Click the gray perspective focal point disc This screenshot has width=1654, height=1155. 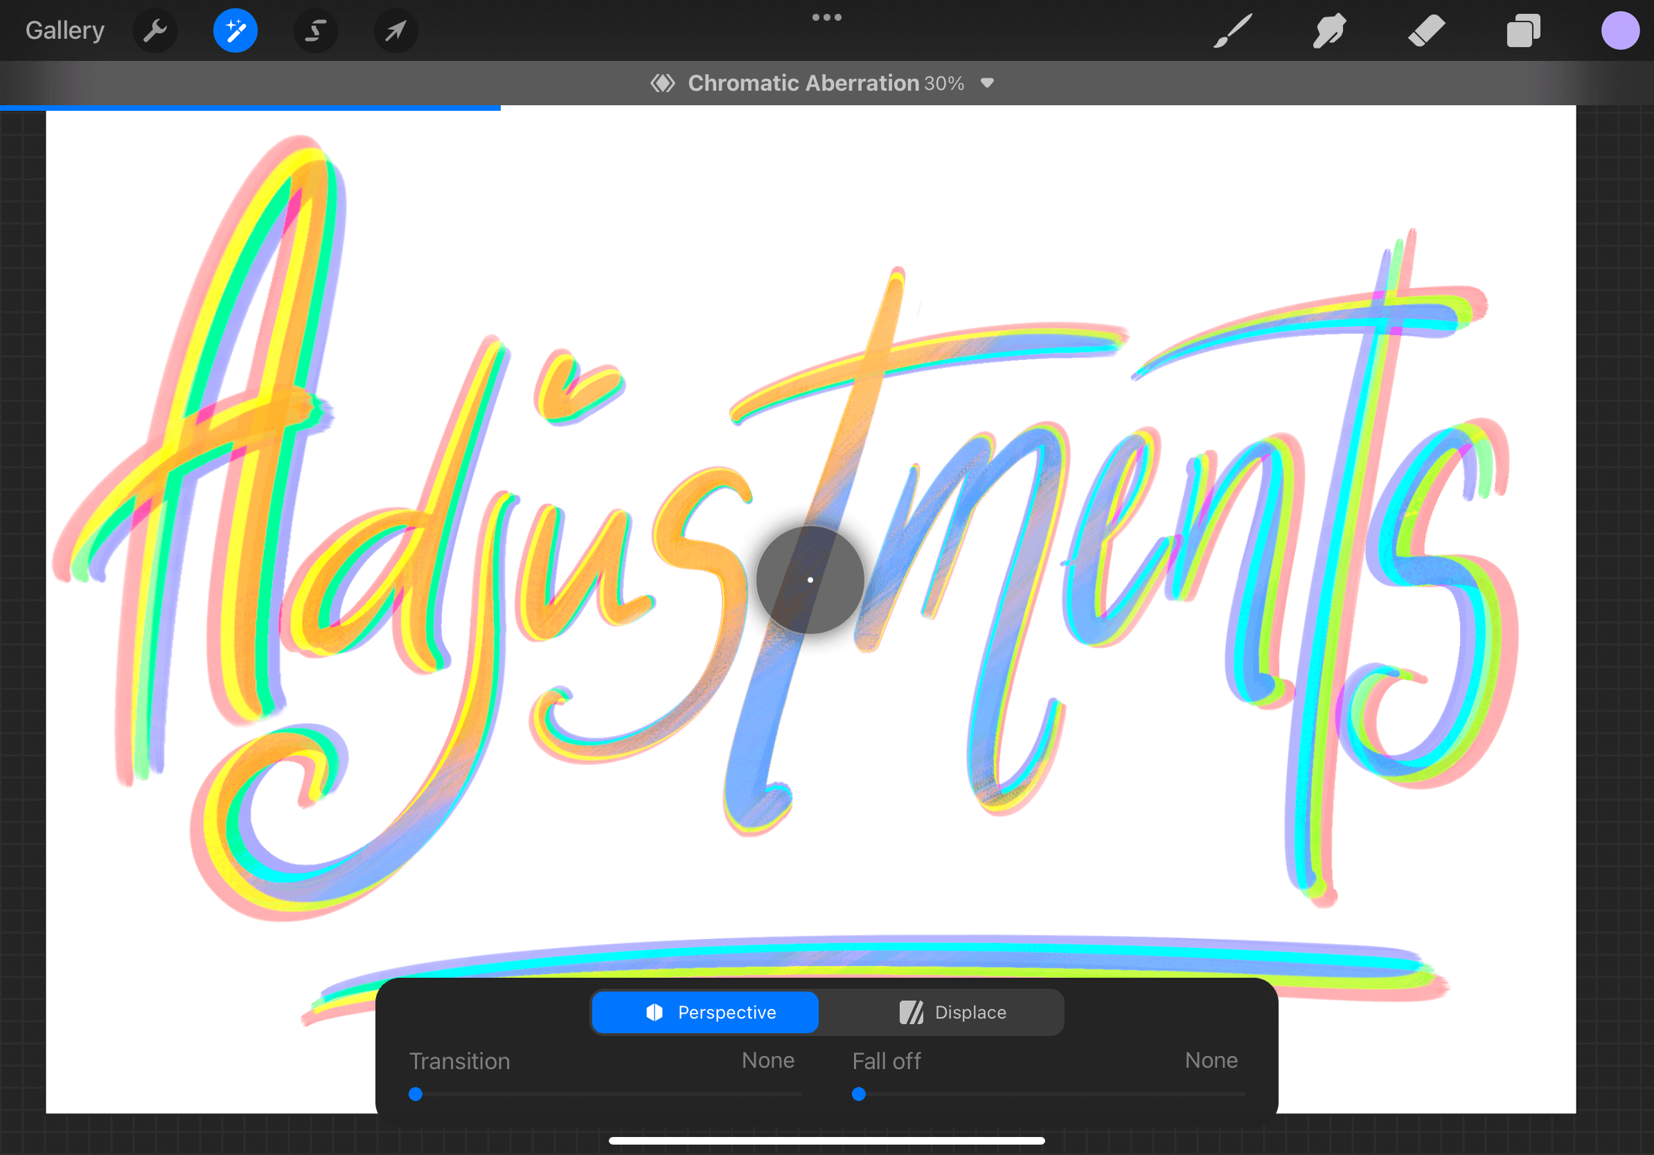tap(810, 580)
